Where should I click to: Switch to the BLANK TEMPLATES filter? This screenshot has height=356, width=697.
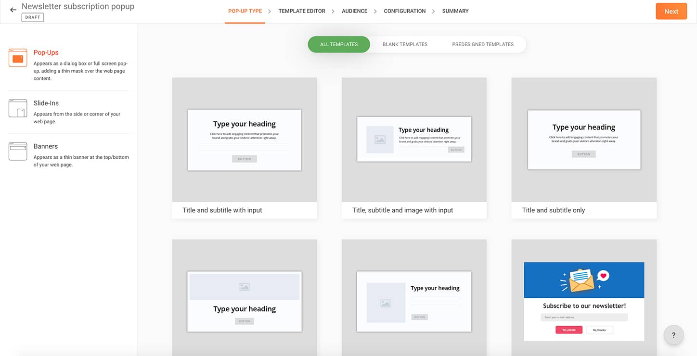pyautogui.click(x=404, y=44)
